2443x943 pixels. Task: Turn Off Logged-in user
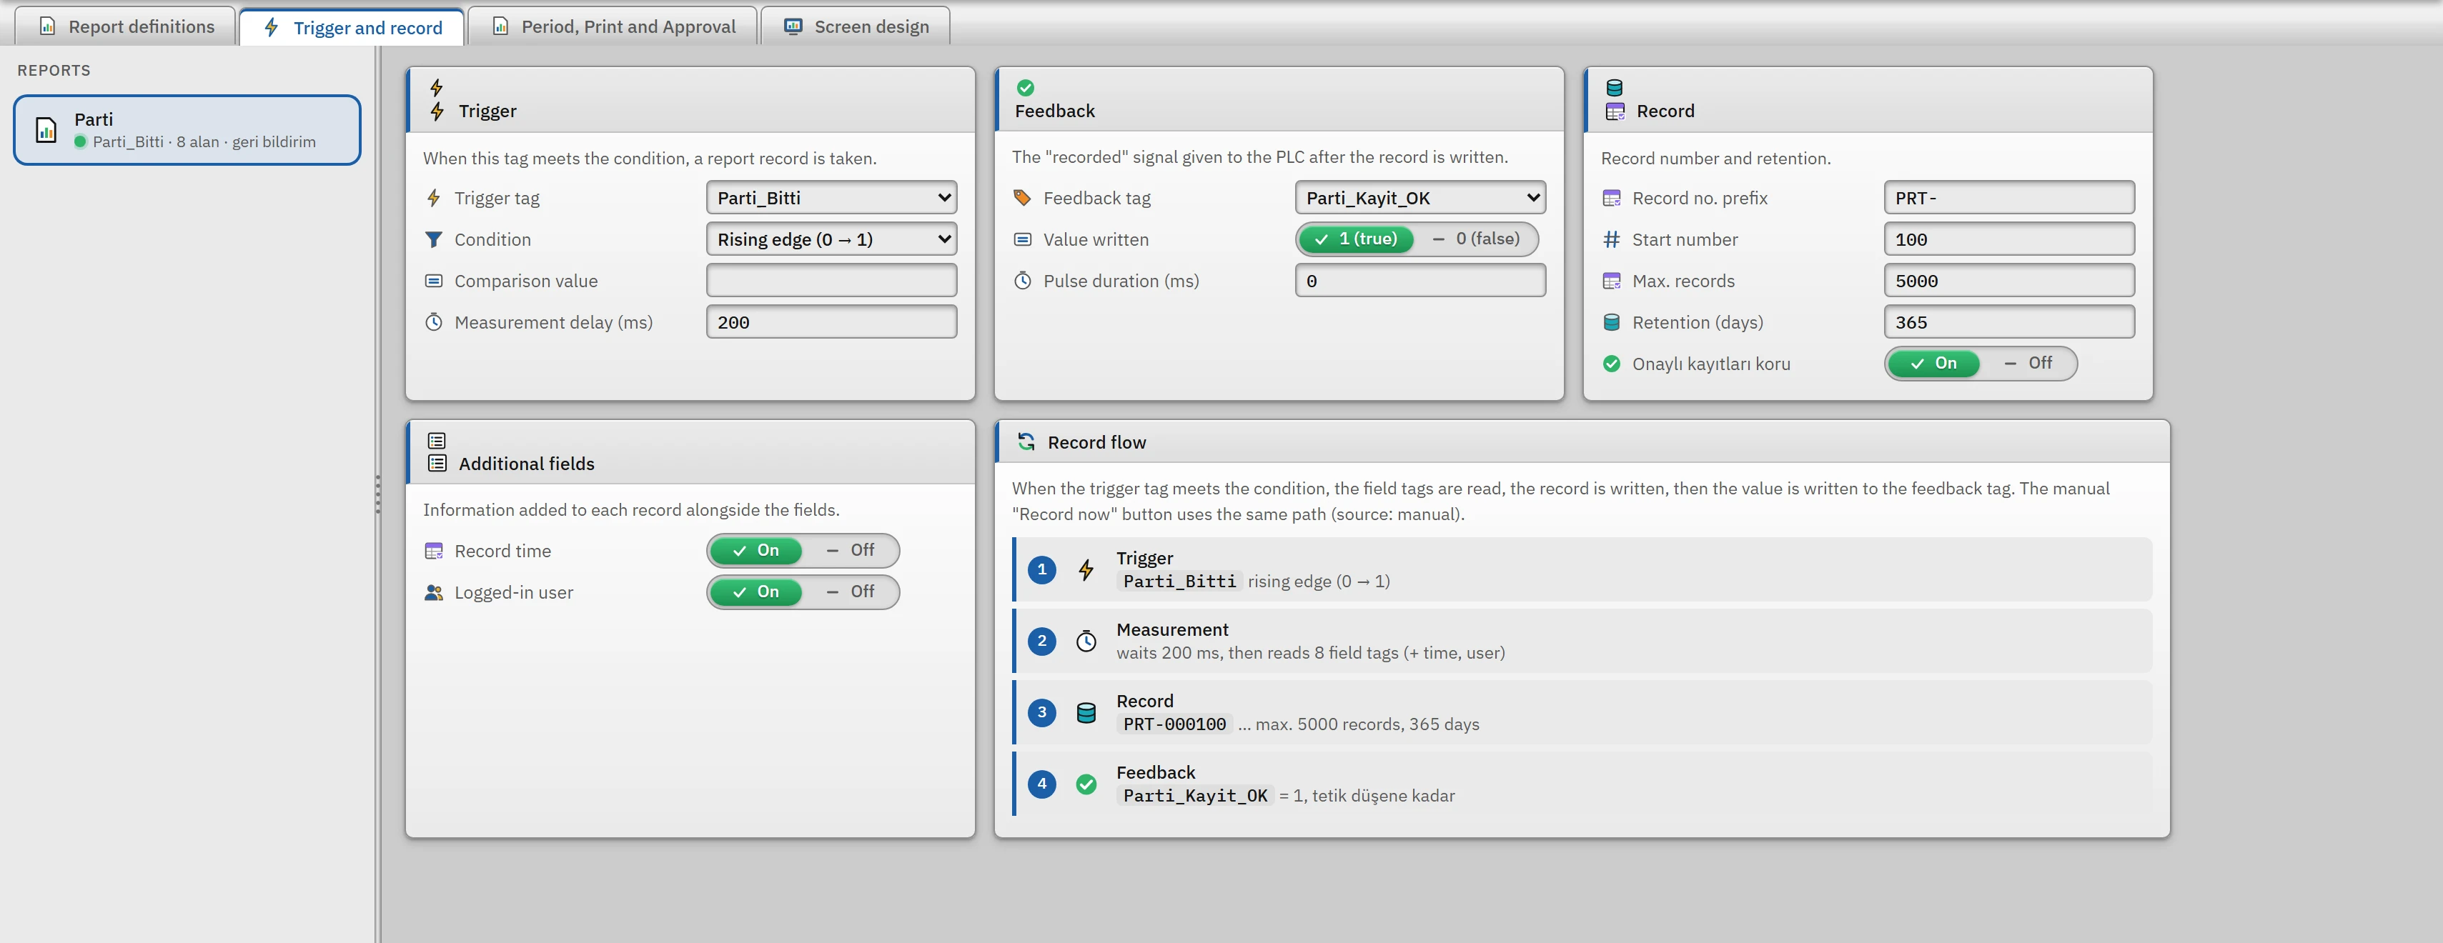tap(851, 592)
